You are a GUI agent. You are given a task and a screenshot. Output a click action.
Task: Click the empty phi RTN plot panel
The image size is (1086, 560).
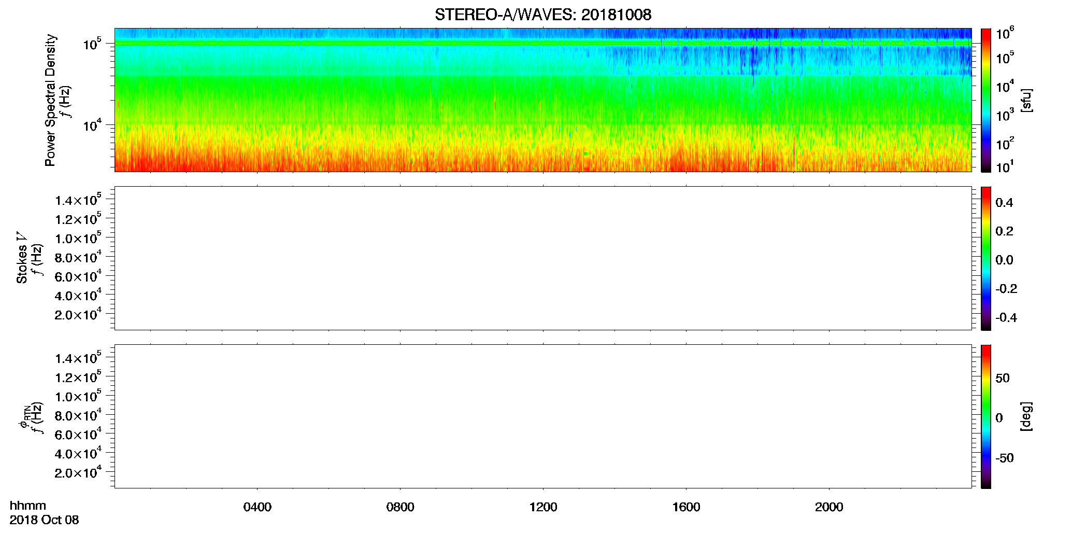[x=543, y=416]
